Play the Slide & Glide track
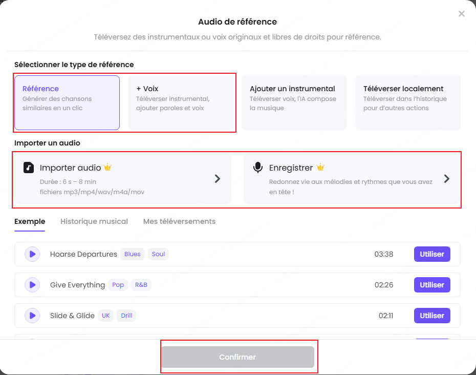Screen dimensions: 476x375 tap(32, 316)
